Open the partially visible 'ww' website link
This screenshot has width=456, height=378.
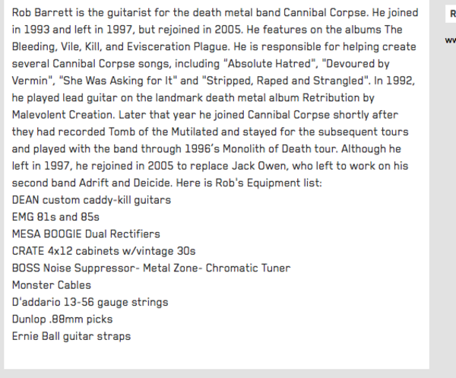pyautogui.click(x=451, y=40)
